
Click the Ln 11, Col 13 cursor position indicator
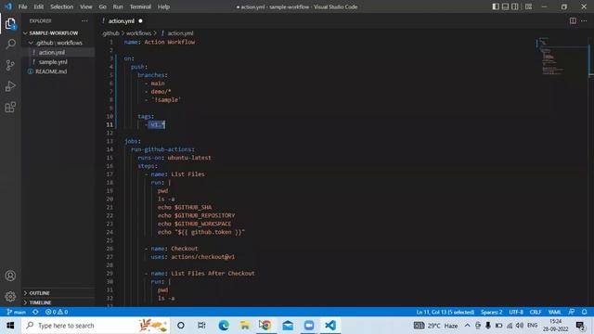tap(445, 312)
